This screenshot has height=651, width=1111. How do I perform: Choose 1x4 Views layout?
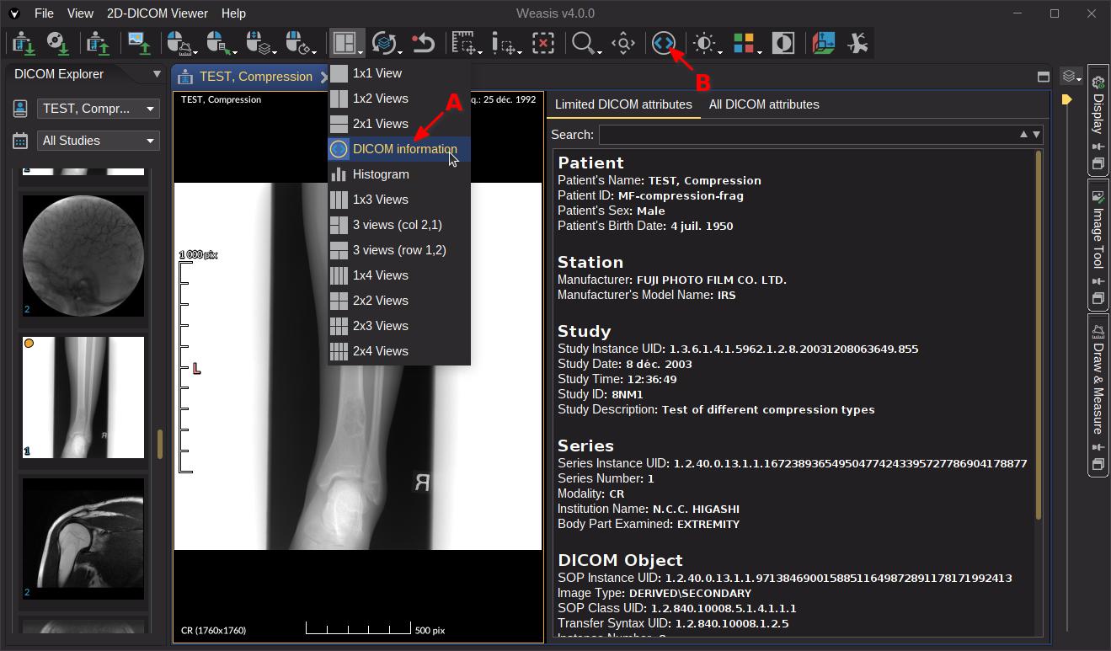399,275
